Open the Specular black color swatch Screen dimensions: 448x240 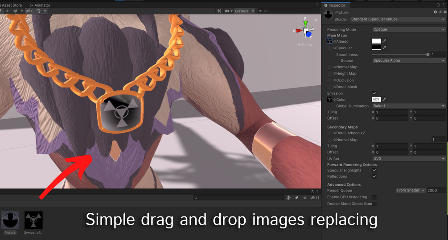376,48
